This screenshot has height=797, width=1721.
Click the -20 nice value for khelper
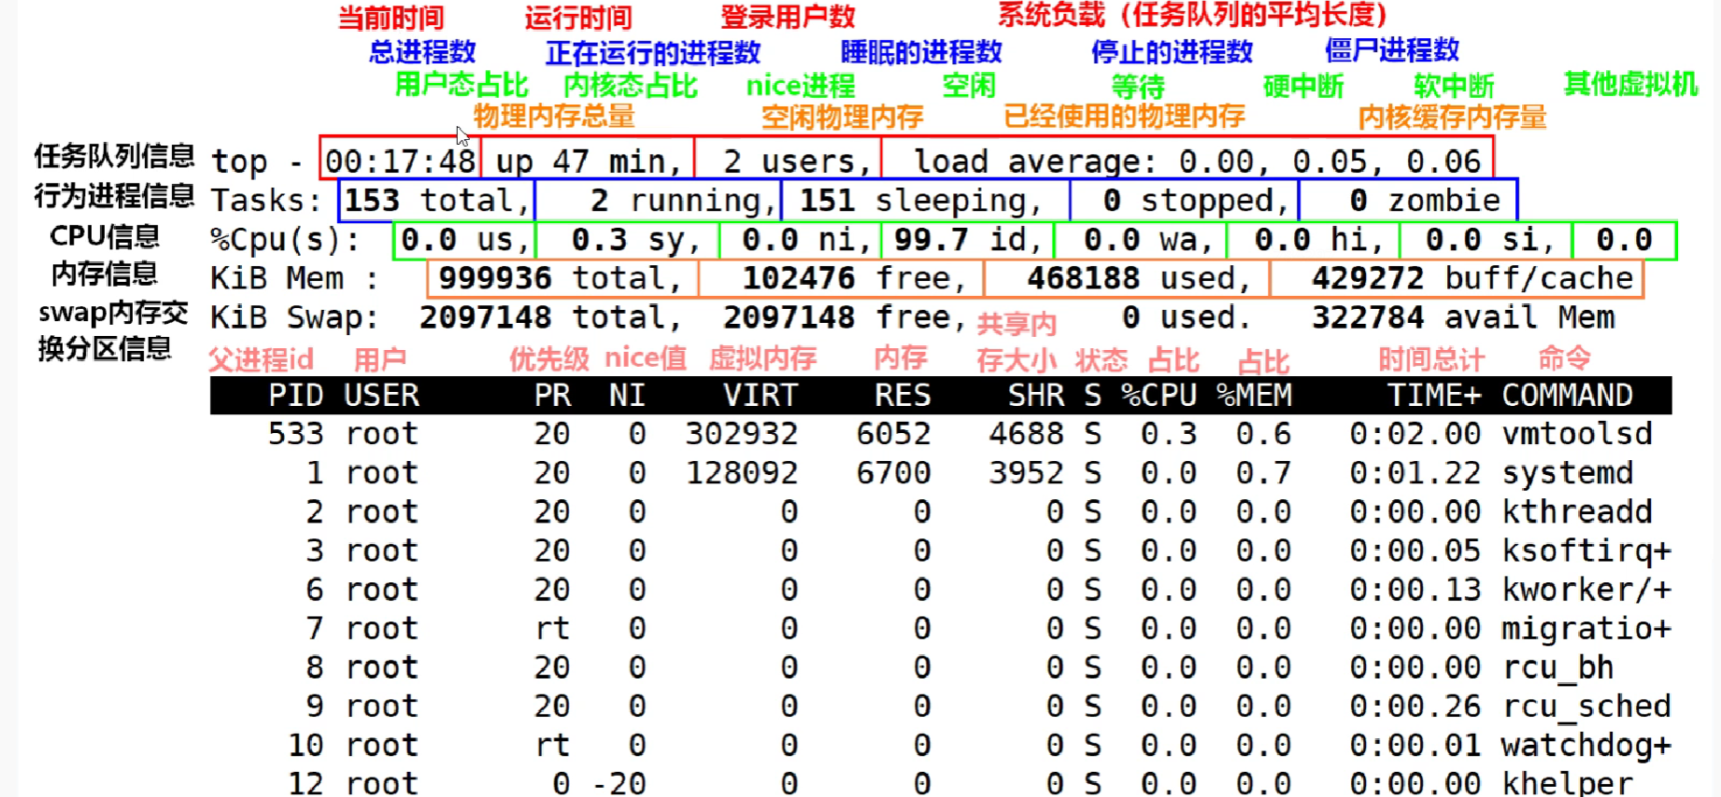[x=619, y=784]
